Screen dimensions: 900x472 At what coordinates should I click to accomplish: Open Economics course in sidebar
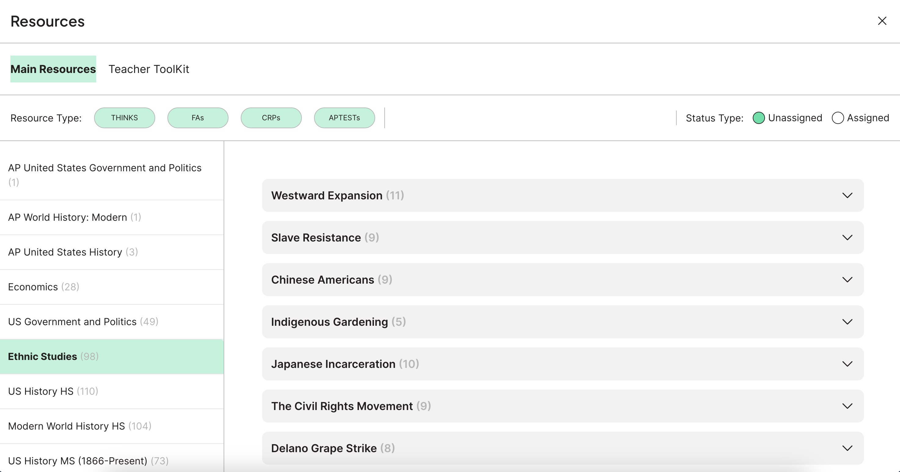tap(43, 287)
